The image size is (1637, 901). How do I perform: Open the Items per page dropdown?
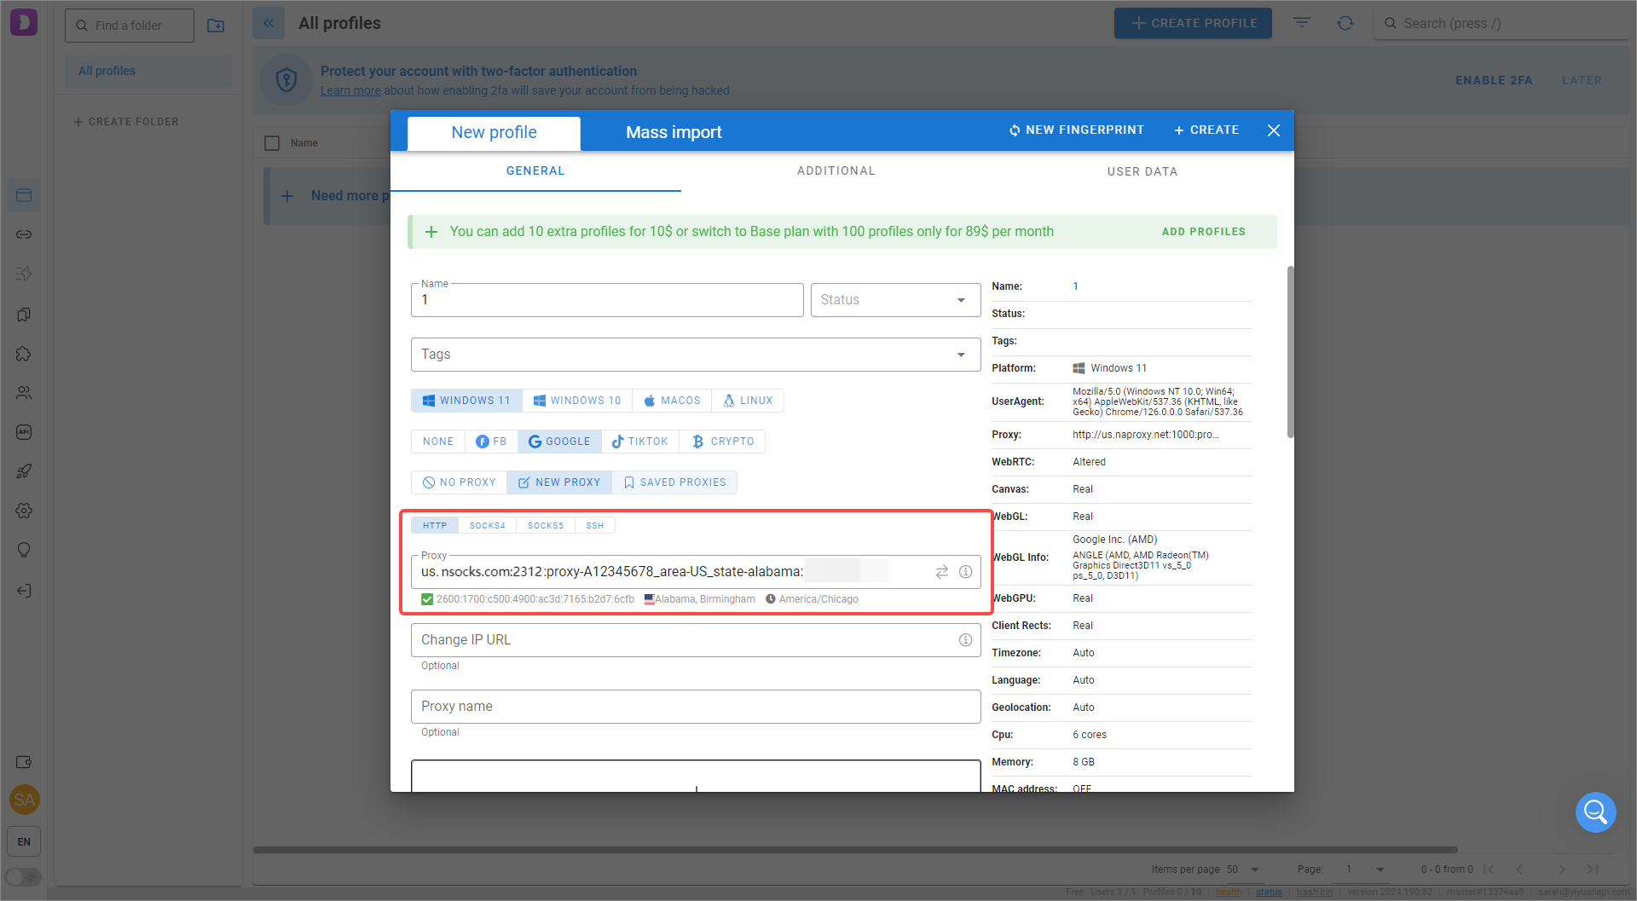tap(1244, 869)
